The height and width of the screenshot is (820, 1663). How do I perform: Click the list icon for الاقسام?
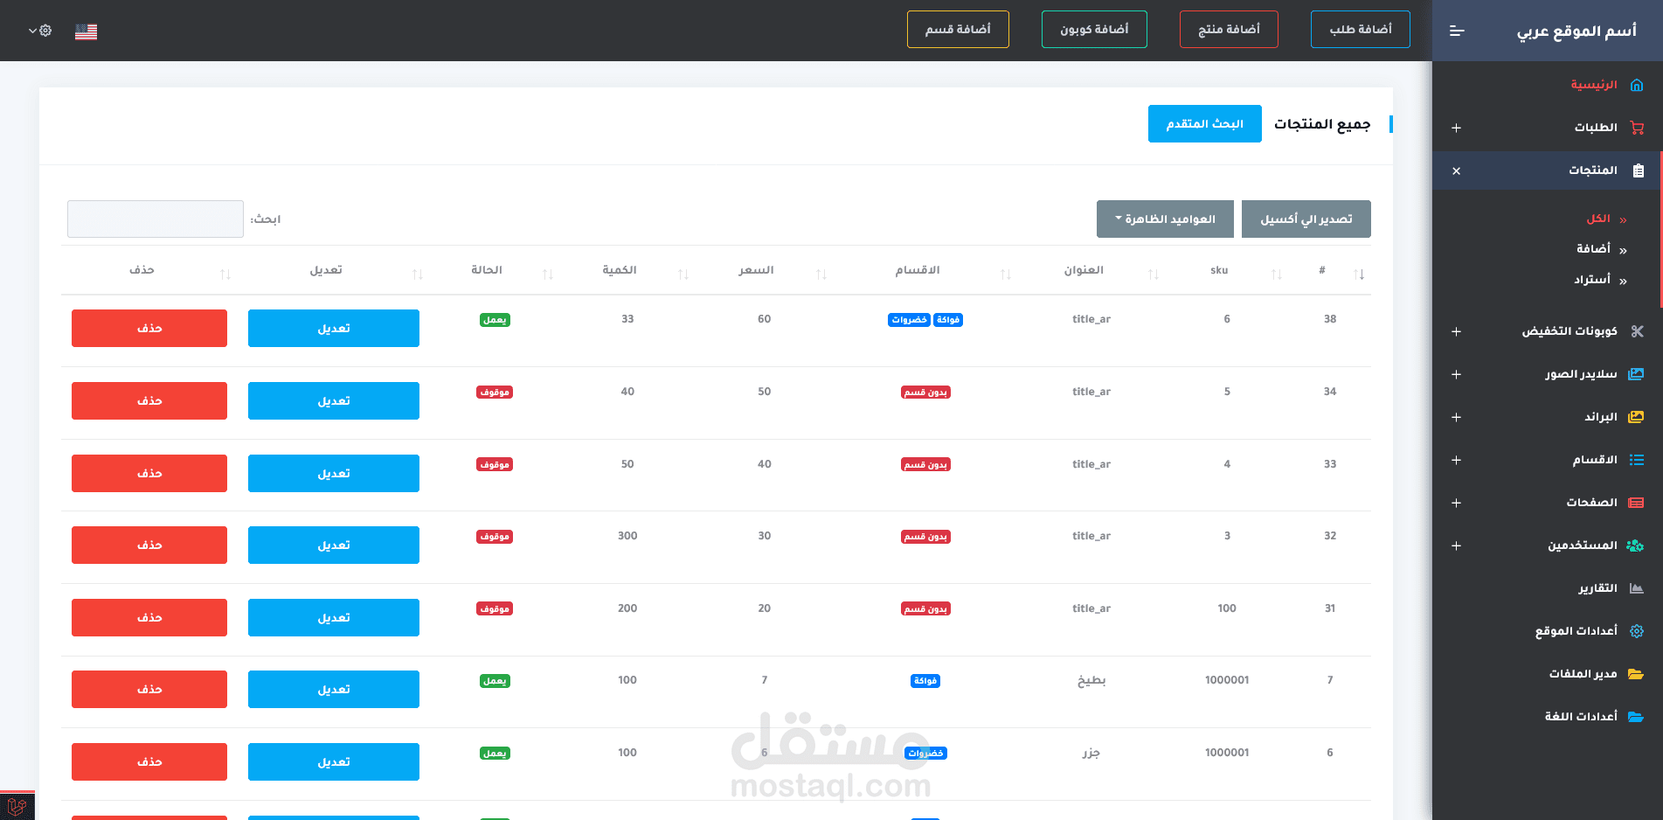1637,460
